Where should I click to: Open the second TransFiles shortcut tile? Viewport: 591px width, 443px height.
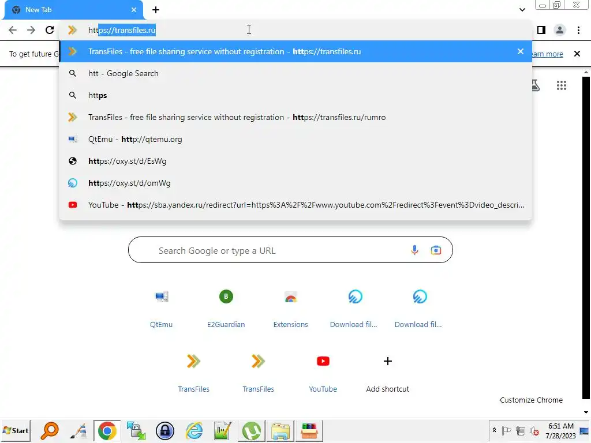click(x=258, y=372)
